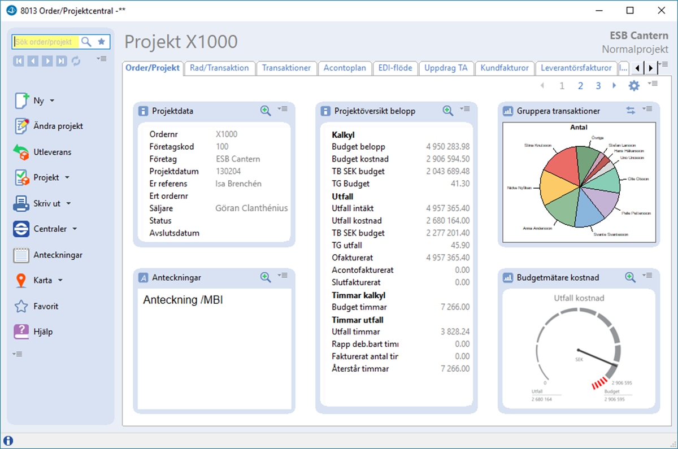The image size is (678, 449).
Task: Zoom in the Anteckningar widget
Action: [x=266, y=277]
